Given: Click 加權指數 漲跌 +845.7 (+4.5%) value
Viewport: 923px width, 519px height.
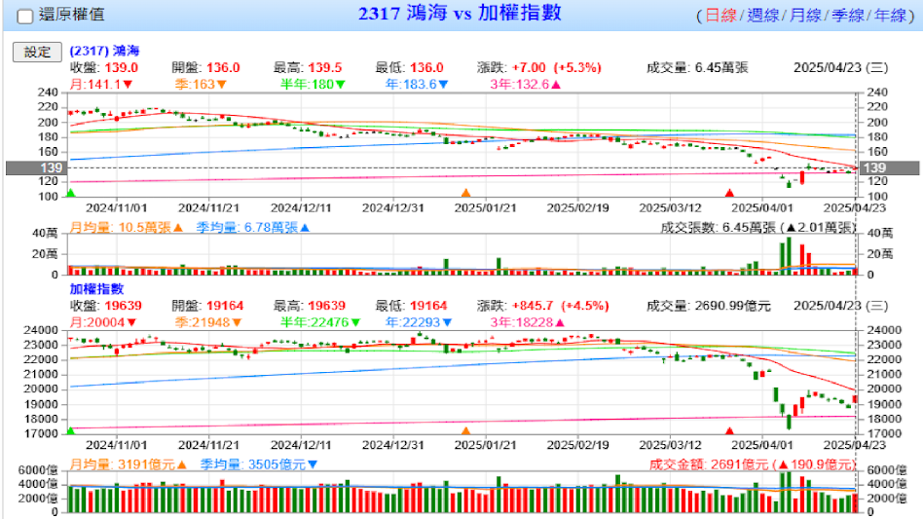Looking at the screenshot, I should coord(561,306).
